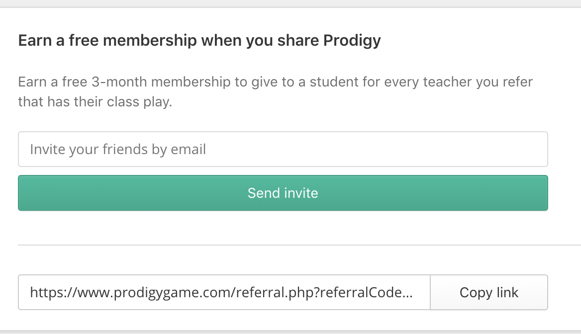Click the placeholder text Invite your friends by email
Viewport: 581px width, 334px height.
tap(118, 149)
